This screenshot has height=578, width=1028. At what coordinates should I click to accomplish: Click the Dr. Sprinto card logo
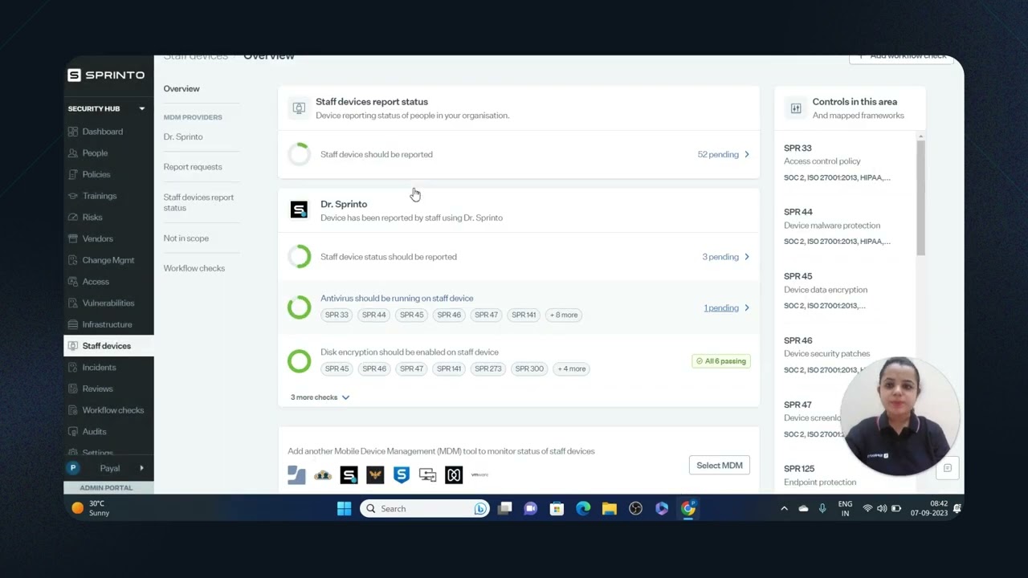(x=299, y=210)
